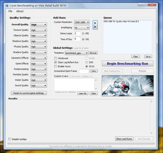Click Show Last Runs
This screenshot has height=153, width=163.
124,139
